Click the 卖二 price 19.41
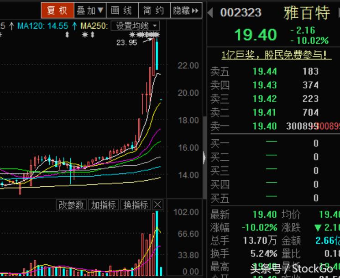The width and height of the screenshot is (340, 278). click(265, 112)
